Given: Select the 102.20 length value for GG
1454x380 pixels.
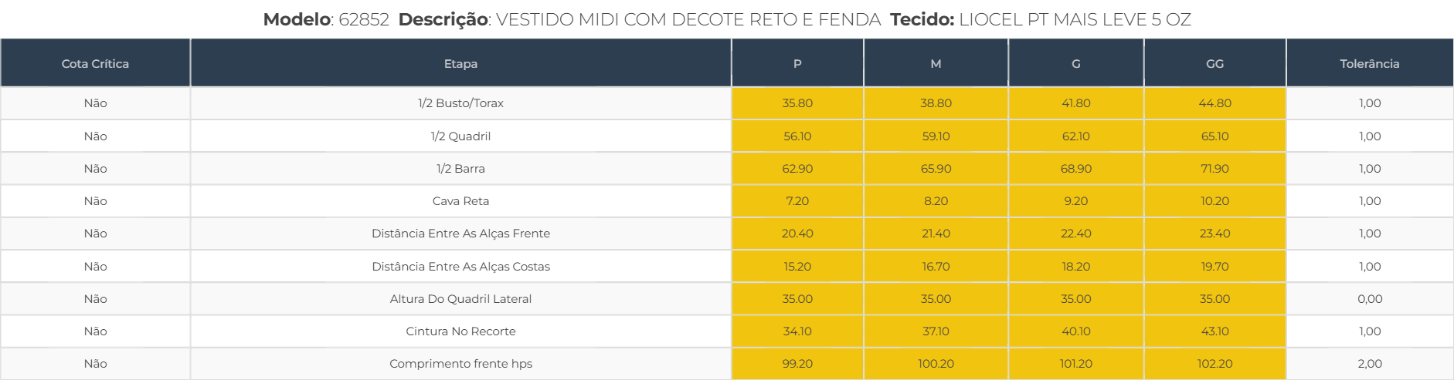Looking at the screenshot, I should coord(1214,364).
